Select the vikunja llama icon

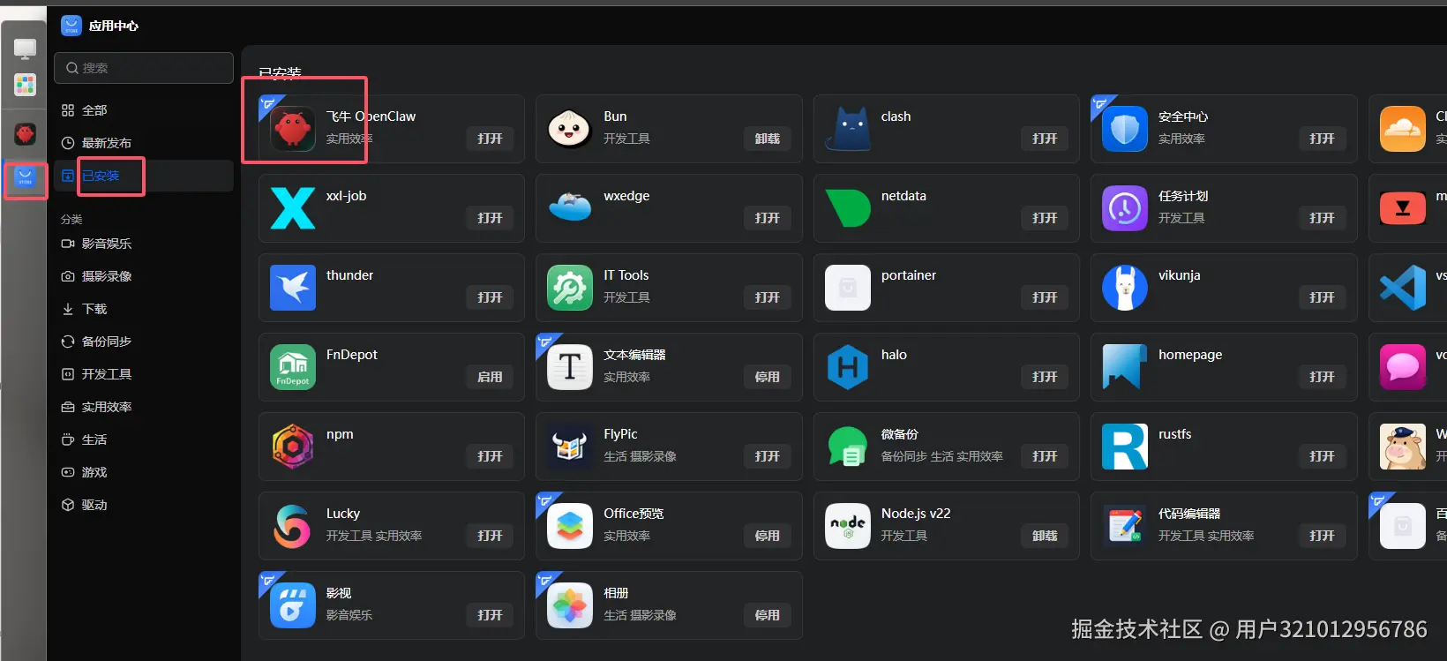[x=1125, y=288]
